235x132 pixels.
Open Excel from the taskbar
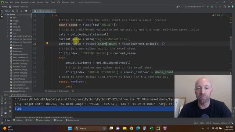[x=152, y=128]
